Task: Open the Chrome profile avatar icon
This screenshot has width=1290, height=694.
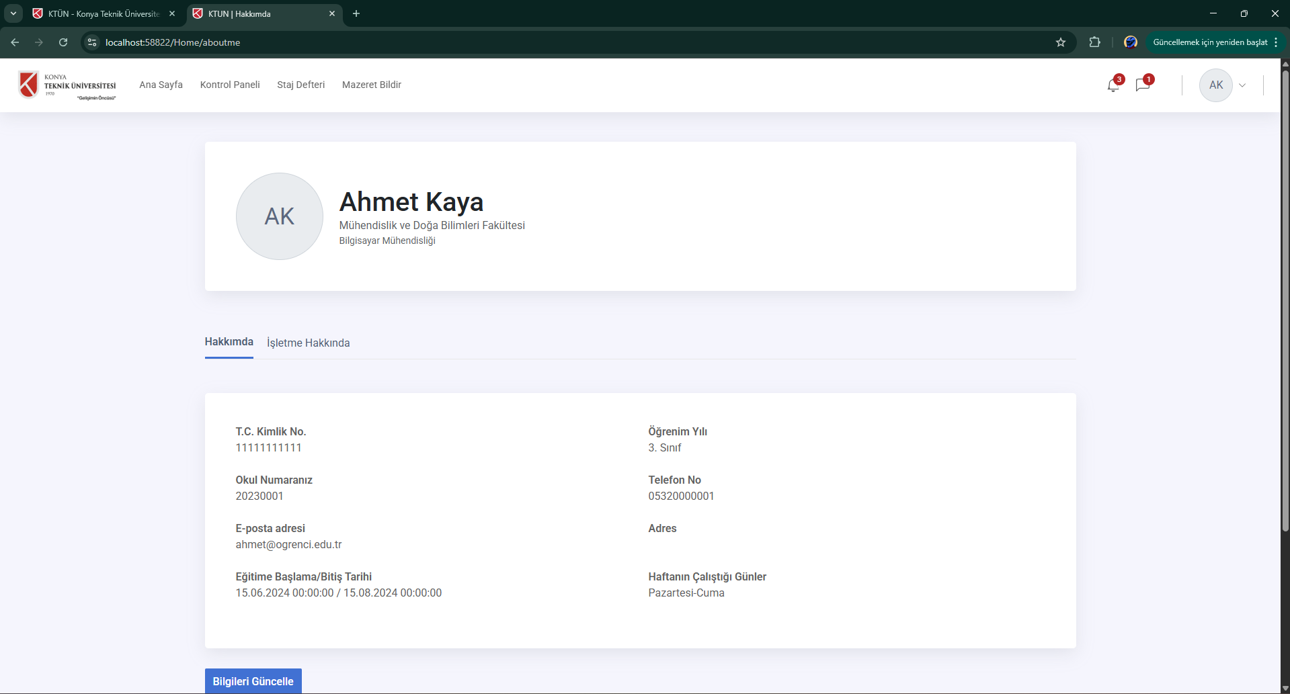Action: click(1131, 42)
